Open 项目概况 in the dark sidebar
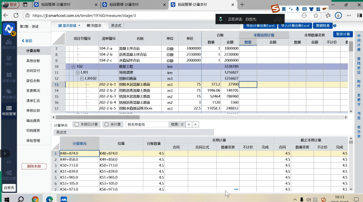 tap(9, 94)
